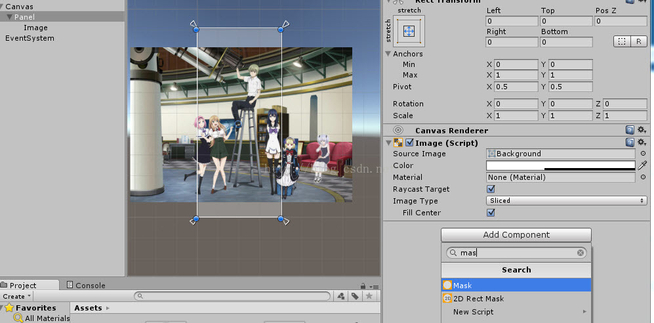Collapse the Image (Script) component
Screen dimensions: 654x323
[x=388, y=142]
